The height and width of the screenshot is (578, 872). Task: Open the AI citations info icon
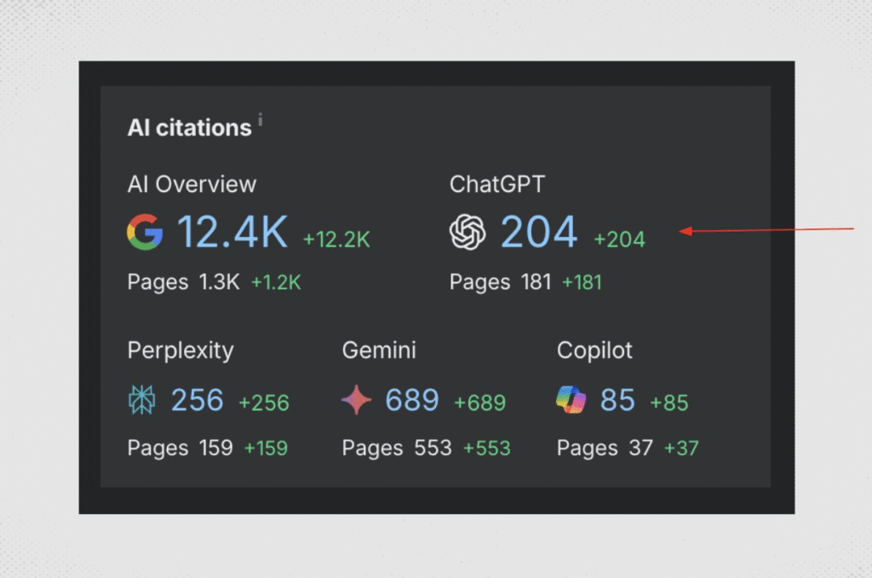[260, 121]
